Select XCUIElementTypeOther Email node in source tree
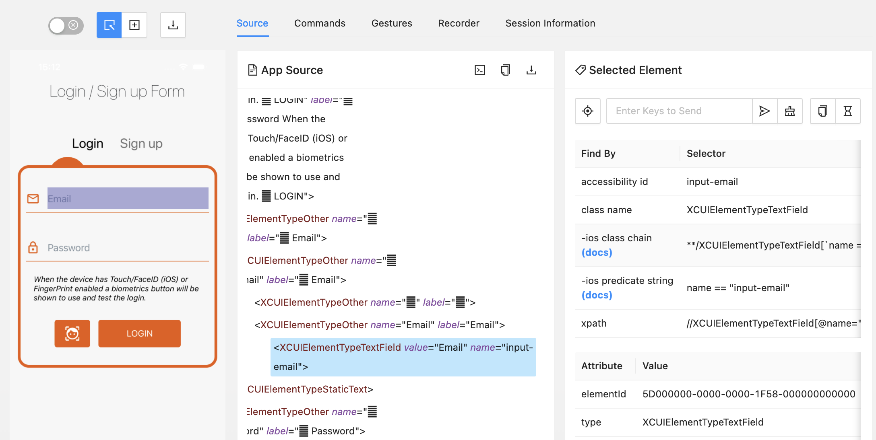 coord(379,325)
